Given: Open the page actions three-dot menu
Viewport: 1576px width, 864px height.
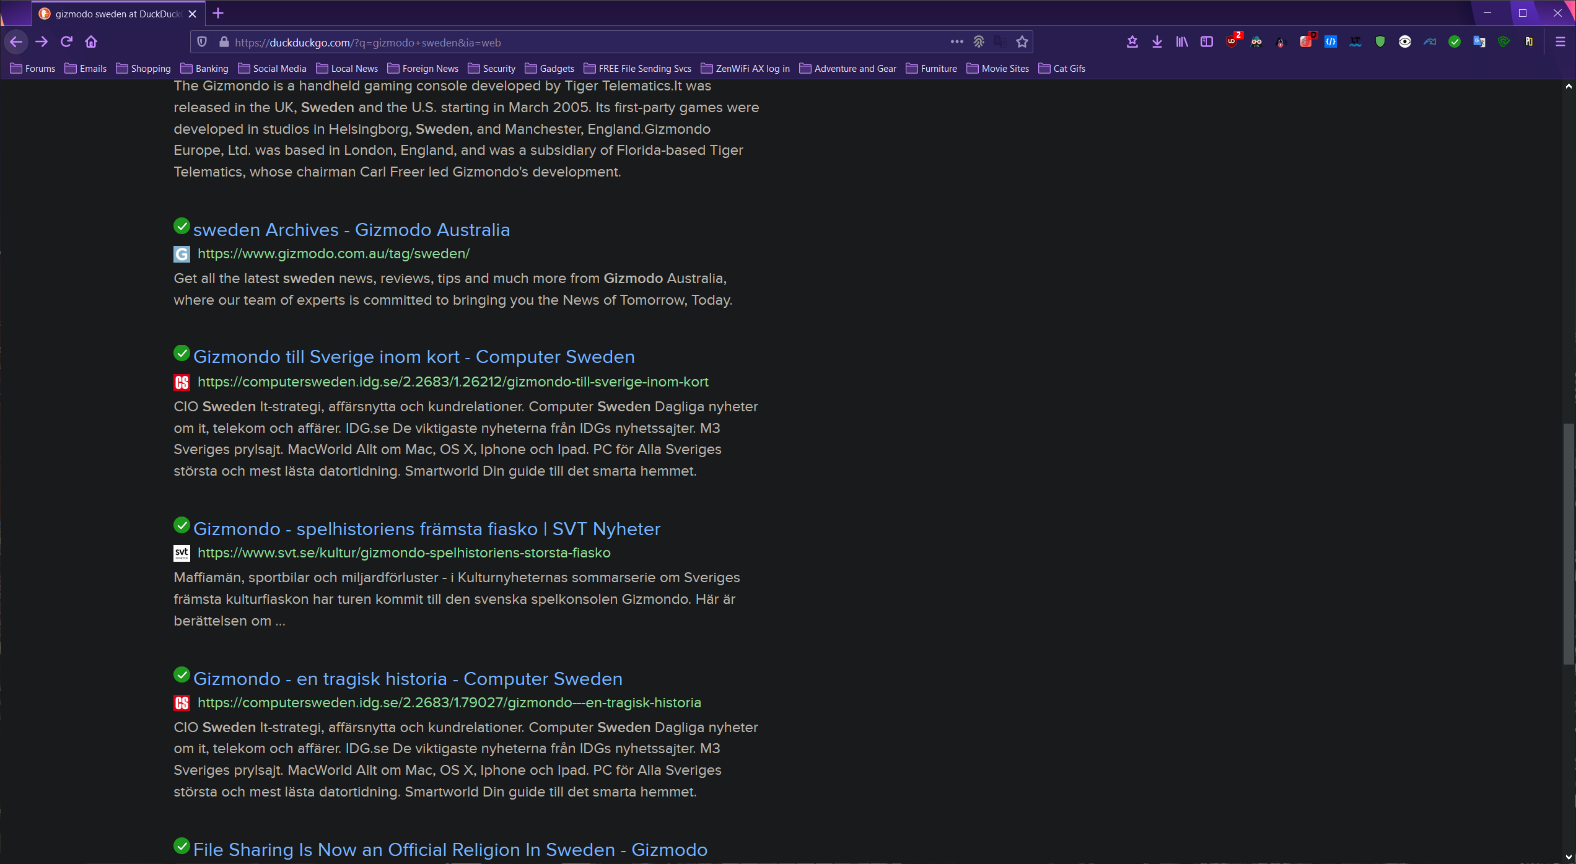Looking at the screenshot, I should [x=957, y=42].
